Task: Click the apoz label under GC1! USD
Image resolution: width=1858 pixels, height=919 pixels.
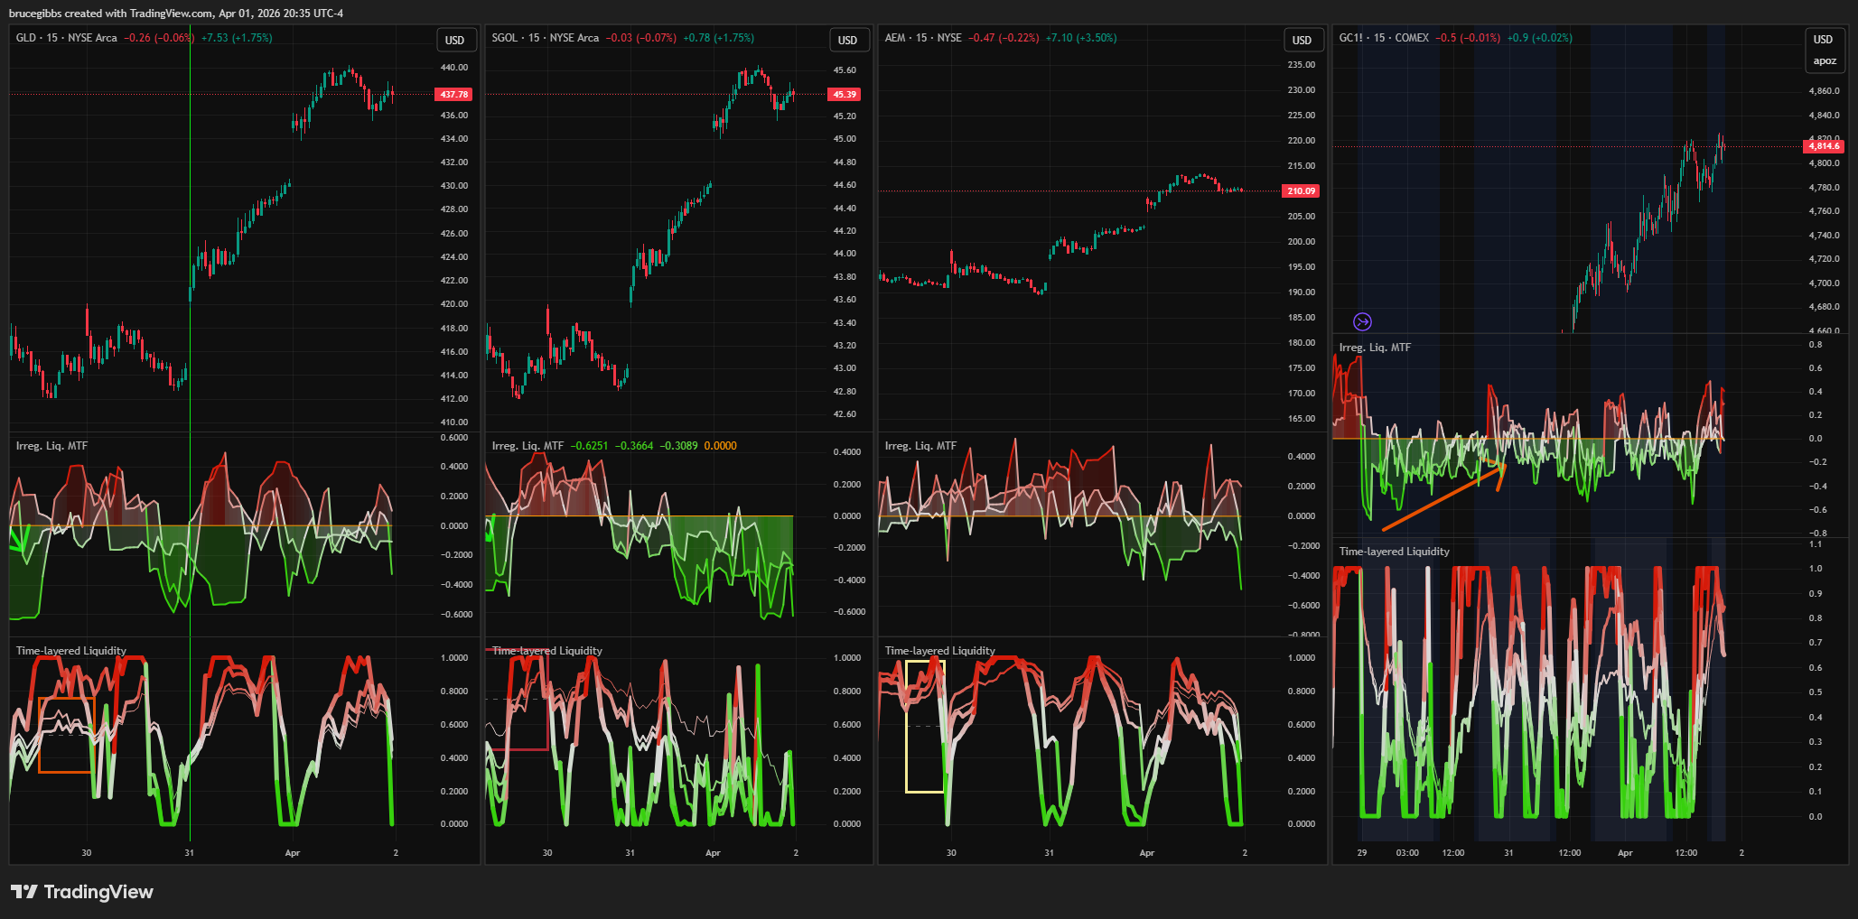Action: [1824, 61]
